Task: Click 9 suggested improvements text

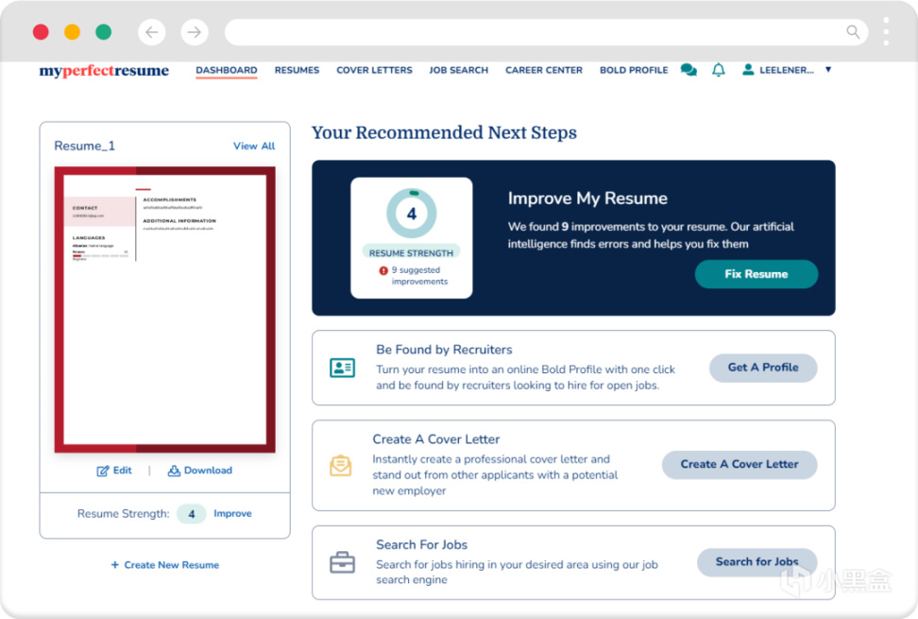Action: [419, 276]
